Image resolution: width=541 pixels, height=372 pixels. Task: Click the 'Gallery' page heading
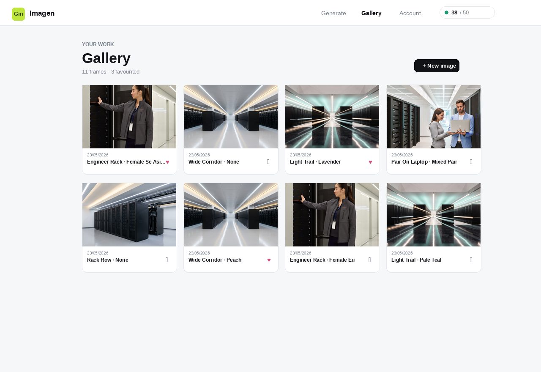(x=106, y=58)
